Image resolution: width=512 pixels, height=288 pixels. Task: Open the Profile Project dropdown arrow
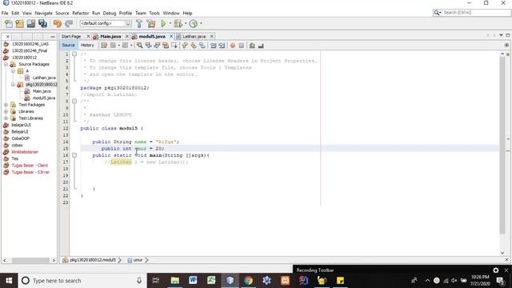click(201, 23)
